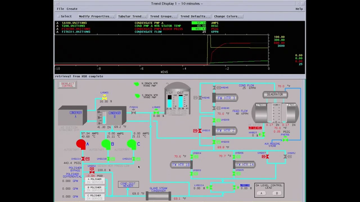The height and width of the screenshot is (202, 360).
Task: Click the gray FV6316 valve
Action: click(x=133, y=112)
